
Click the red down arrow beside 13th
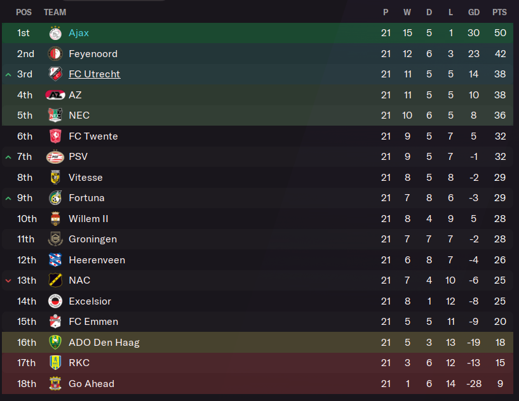9,280
